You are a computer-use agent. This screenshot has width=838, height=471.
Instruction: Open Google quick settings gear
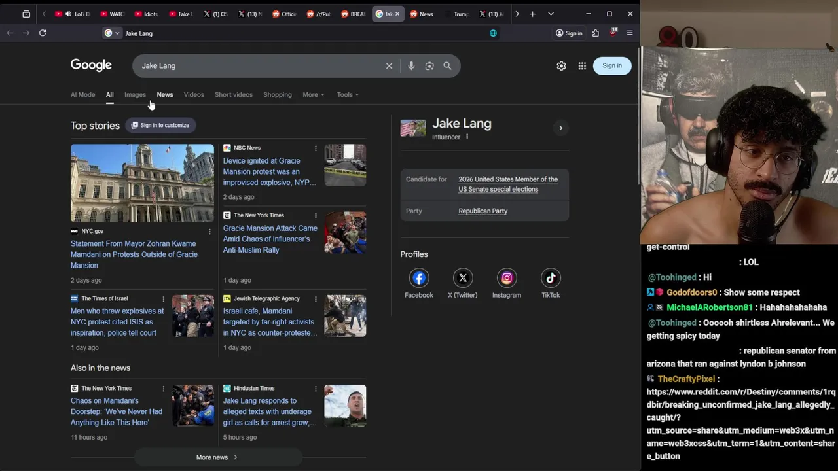[x=561, y=65]
